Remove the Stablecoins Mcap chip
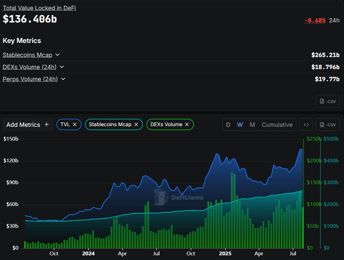The width and height of the screenshot is (344, 260). pyautogui.click(x=136, y=124)
